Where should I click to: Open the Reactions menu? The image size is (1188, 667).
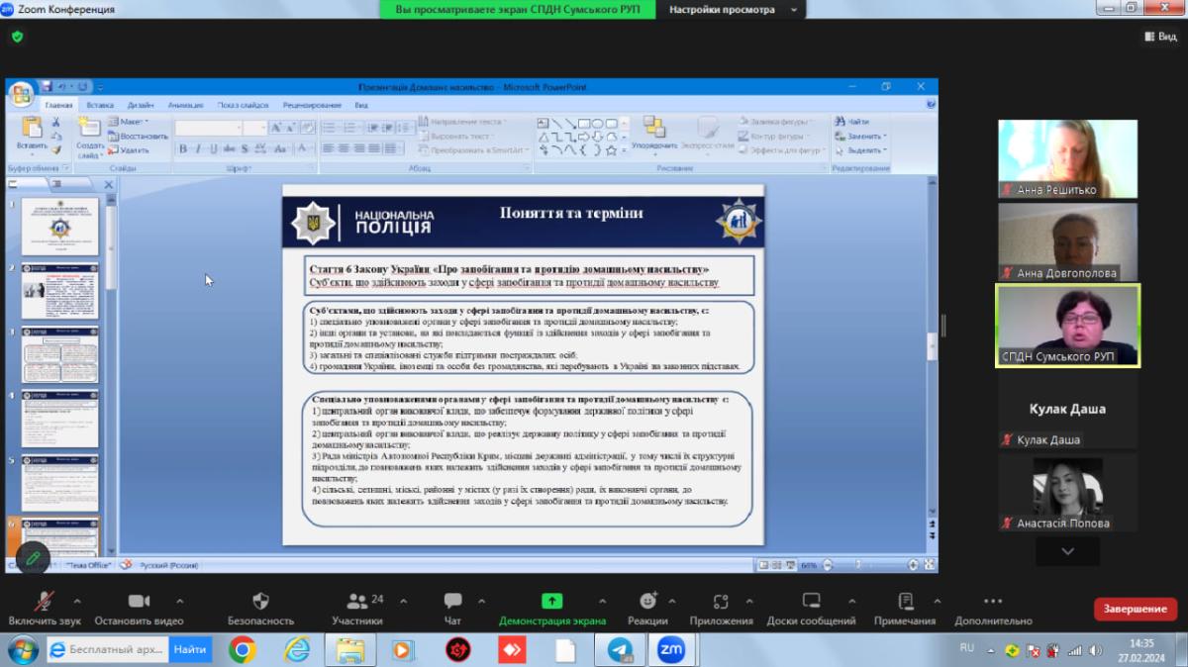(647, 602)
